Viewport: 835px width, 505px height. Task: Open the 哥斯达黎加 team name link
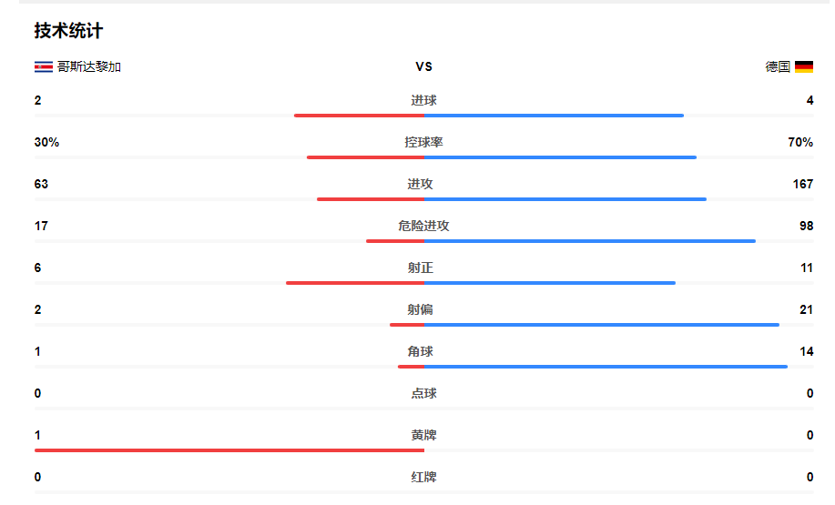pos(89,66)
